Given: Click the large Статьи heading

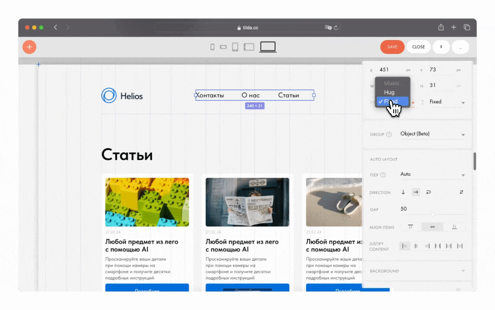Looking at the screenshot, I should point(127,155).
